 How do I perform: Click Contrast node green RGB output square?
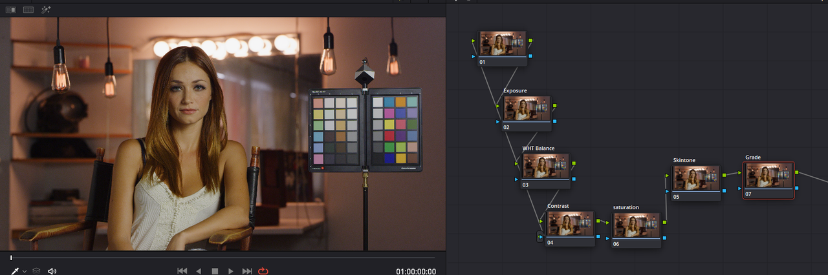coord(598,221)
